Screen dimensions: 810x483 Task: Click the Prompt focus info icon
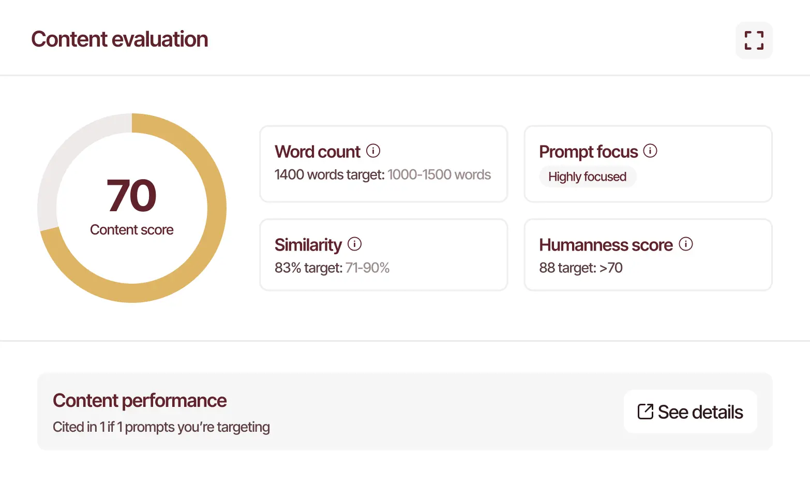point(651,151)
